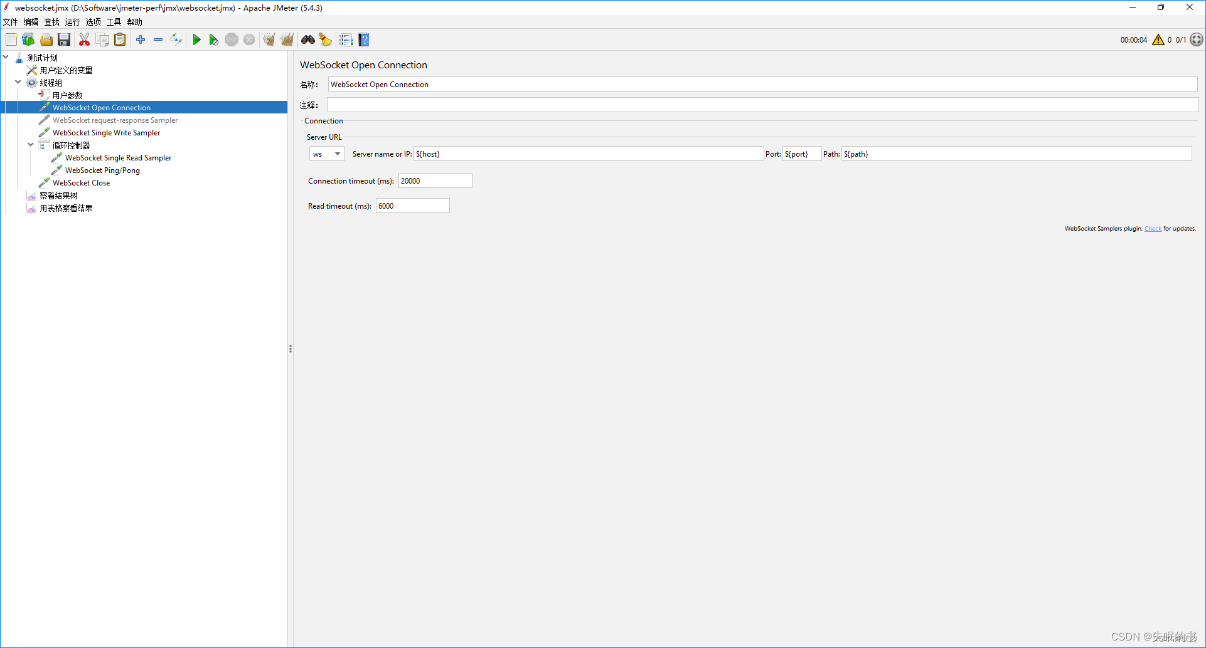Click the Toggle enabled state icon
This screenshot has width=1206, height=648.
(176, 39)
